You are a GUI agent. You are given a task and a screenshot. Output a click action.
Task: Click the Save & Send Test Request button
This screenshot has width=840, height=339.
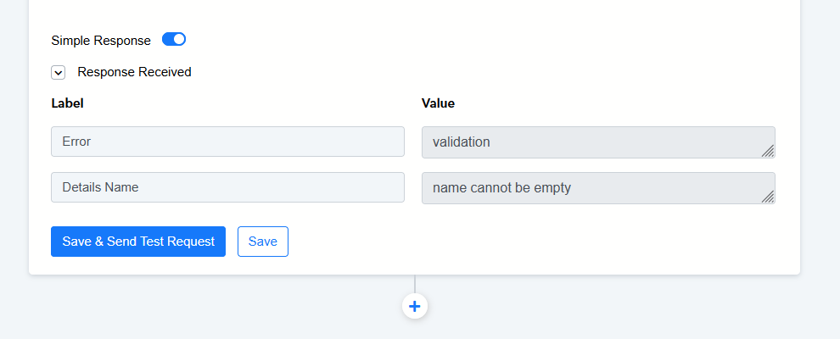[x=138, y=242]
